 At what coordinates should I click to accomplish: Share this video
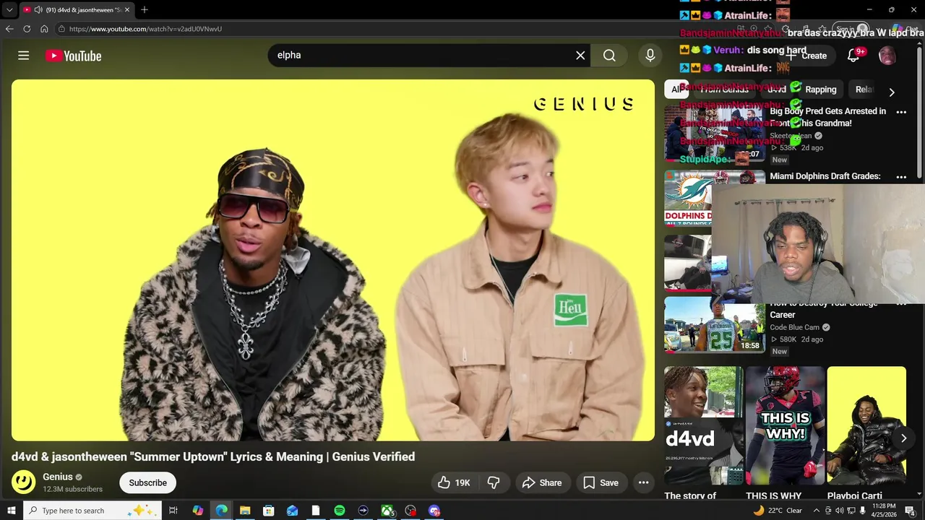pyautogui.click(x=541, y=482)
